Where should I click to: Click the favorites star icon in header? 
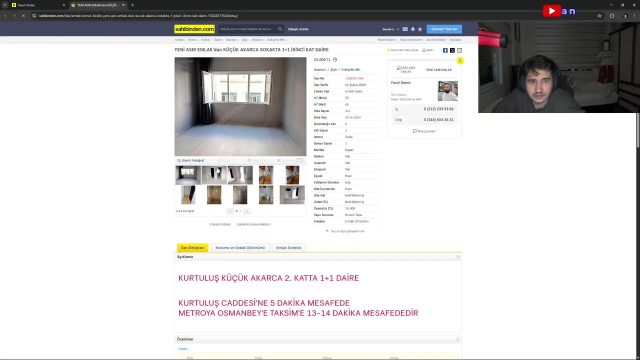point(420,29)
